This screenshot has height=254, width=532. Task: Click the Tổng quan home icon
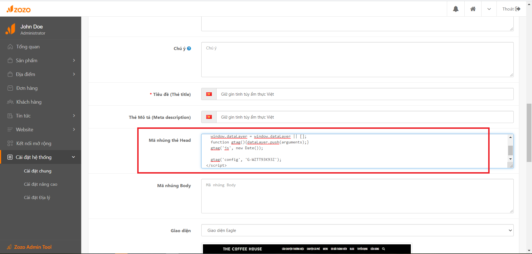point(10,47)
